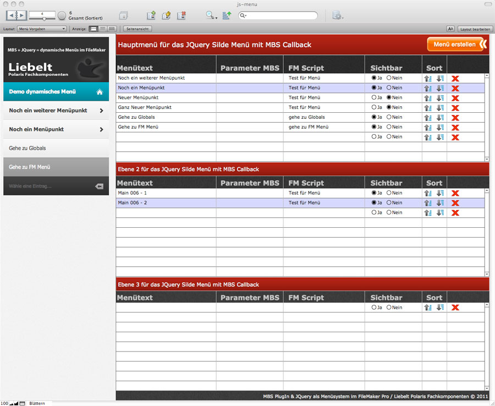Delete the 'Neuer Menüpunkt' row with red X
The image size is (495, 406).
[x=455, y=98]
